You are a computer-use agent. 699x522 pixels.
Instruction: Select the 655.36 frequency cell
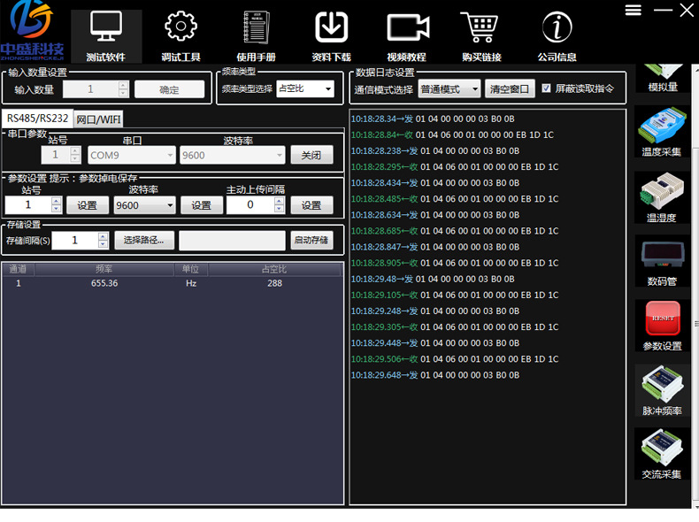pyautogui.click(x=104, y=283)
